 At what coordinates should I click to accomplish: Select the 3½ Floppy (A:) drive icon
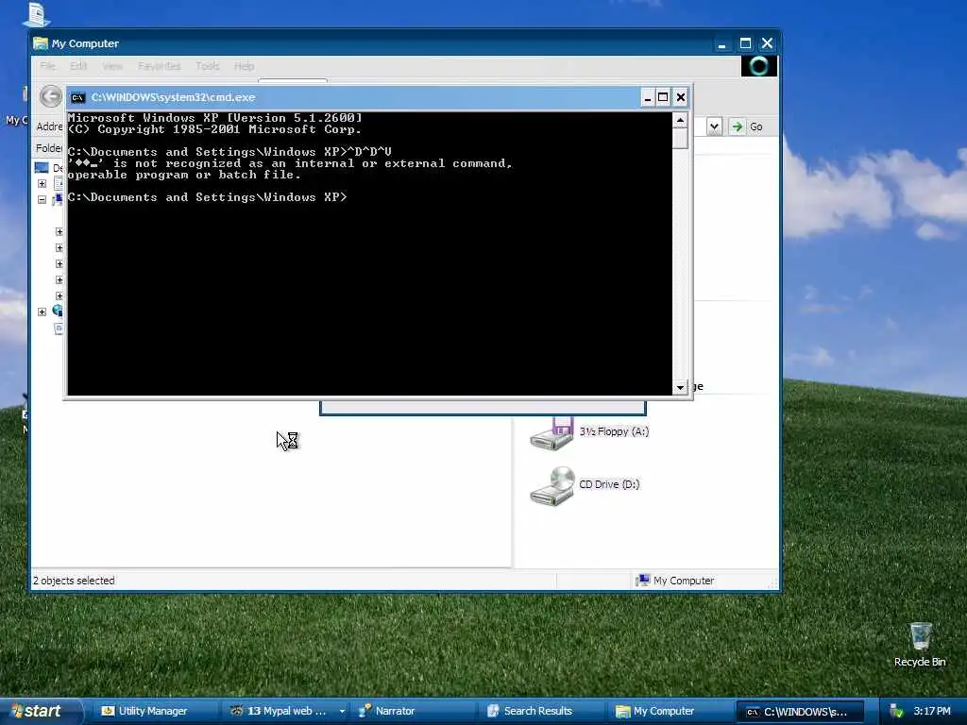point(551,434)
